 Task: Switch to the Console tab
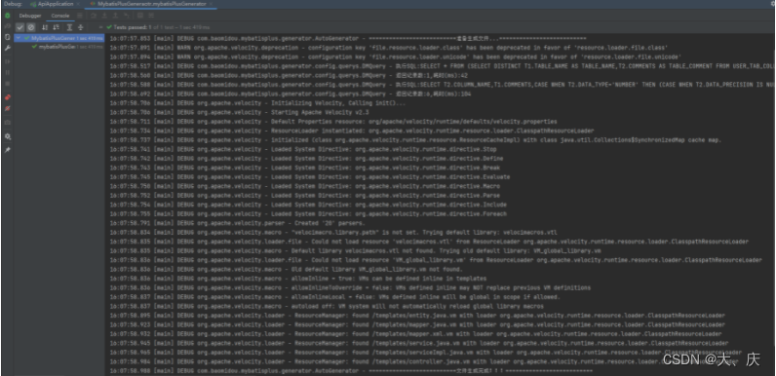[x=60, y=16]
